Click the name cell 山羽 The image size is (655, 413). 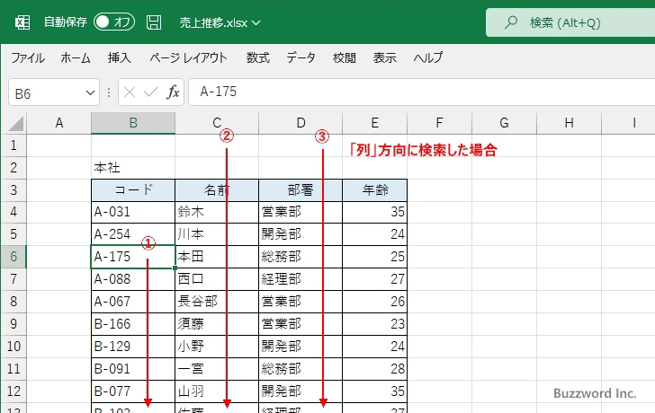(x=217, y=391)
